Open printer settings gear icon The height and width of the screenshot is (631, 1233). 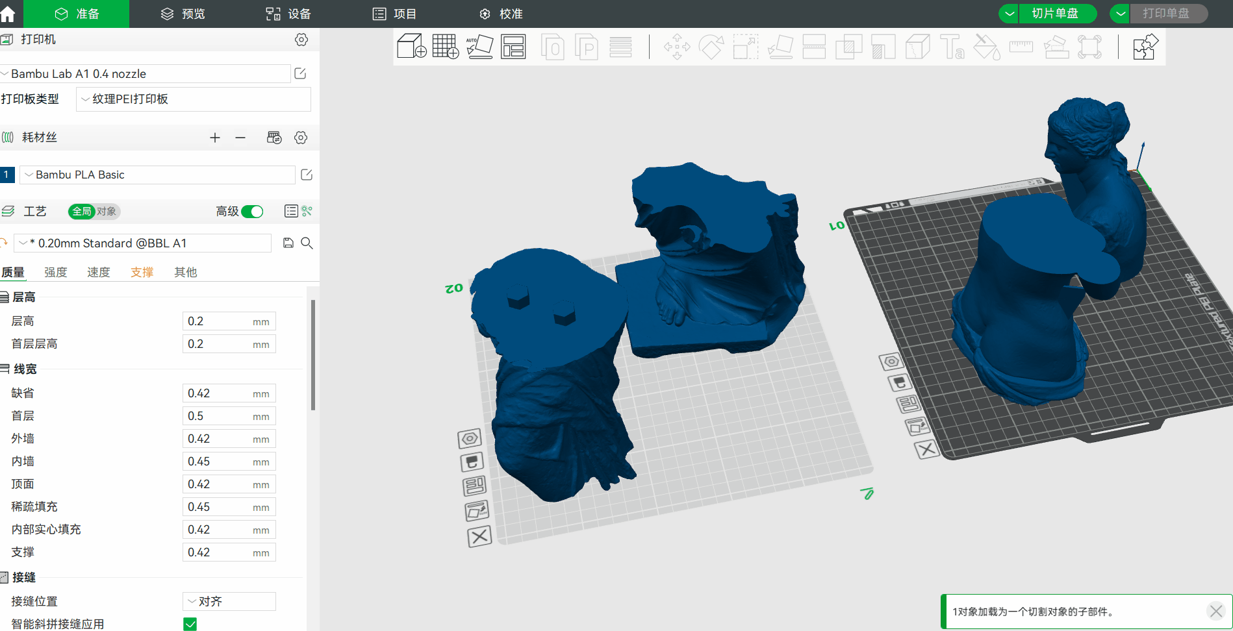(301, 40)
